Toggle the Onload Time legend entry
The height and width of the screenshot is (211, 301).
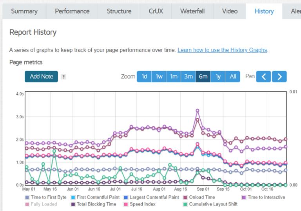point(199,197)
